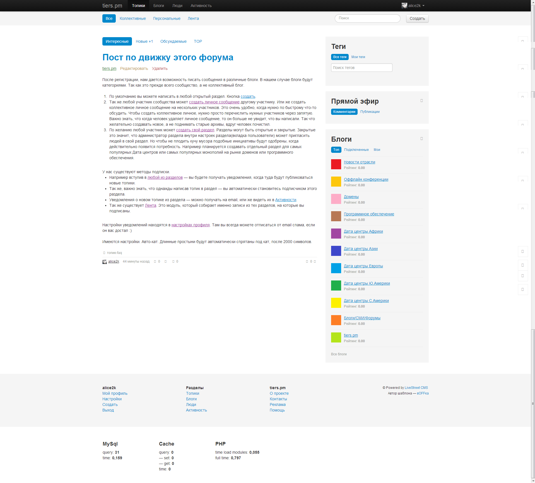Viewport: 535px width, 483px height.
Task: Open the Все блоги link
Action: coord(339,354)
